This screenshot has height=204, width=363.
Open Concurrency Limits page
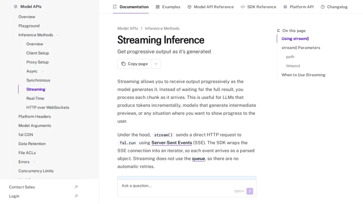(x=36, y=171)
